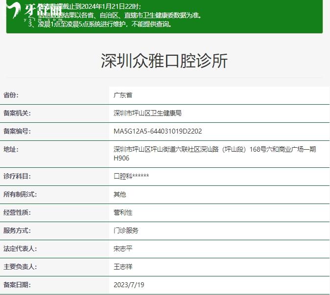Select 深圳市坪山区卫生健康局 value

[x=147, y=113]
